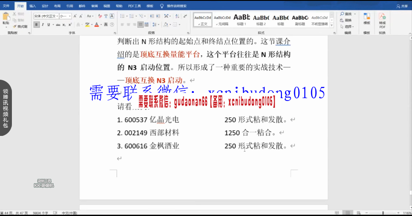412x216 pixels.
Task: Apply superscript formatting
Action: [70, 25]
